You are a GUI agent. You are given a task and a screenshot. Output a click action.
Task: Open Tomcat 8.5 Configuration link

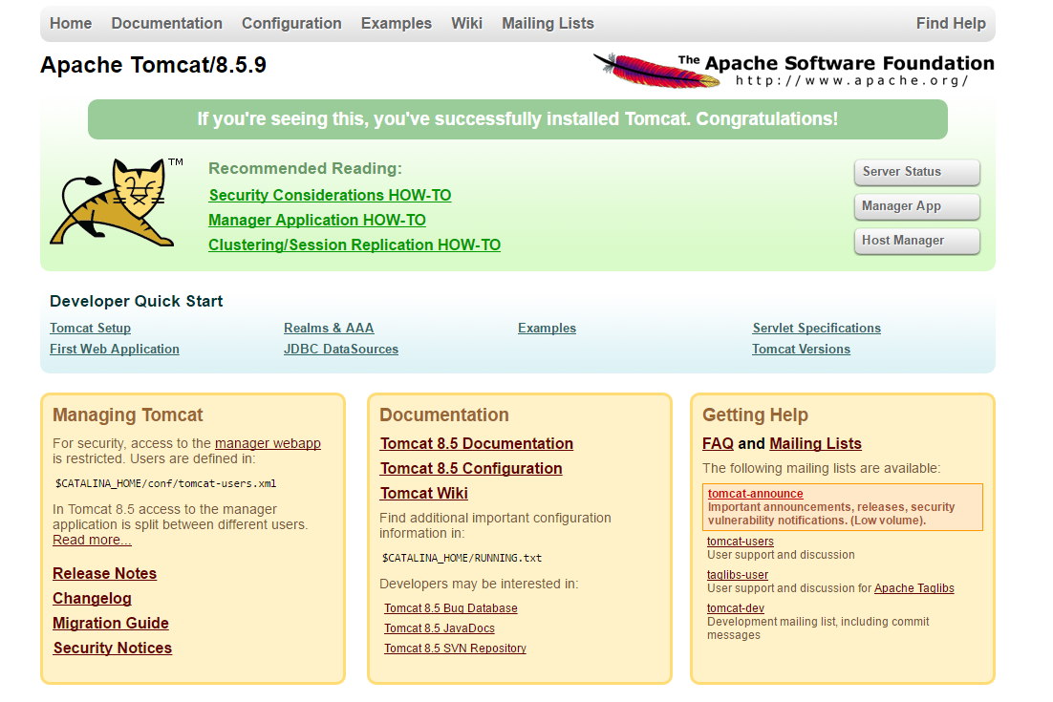coord(471,468)
